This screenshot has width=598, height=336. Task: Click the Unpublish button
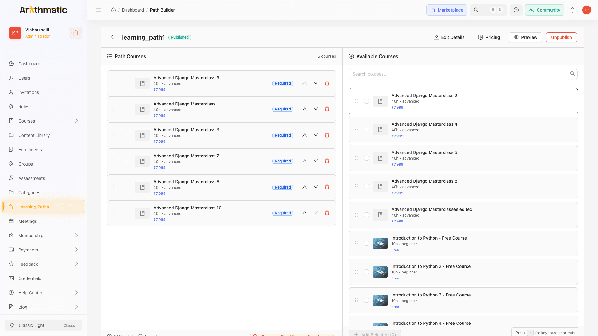[561, 37]
